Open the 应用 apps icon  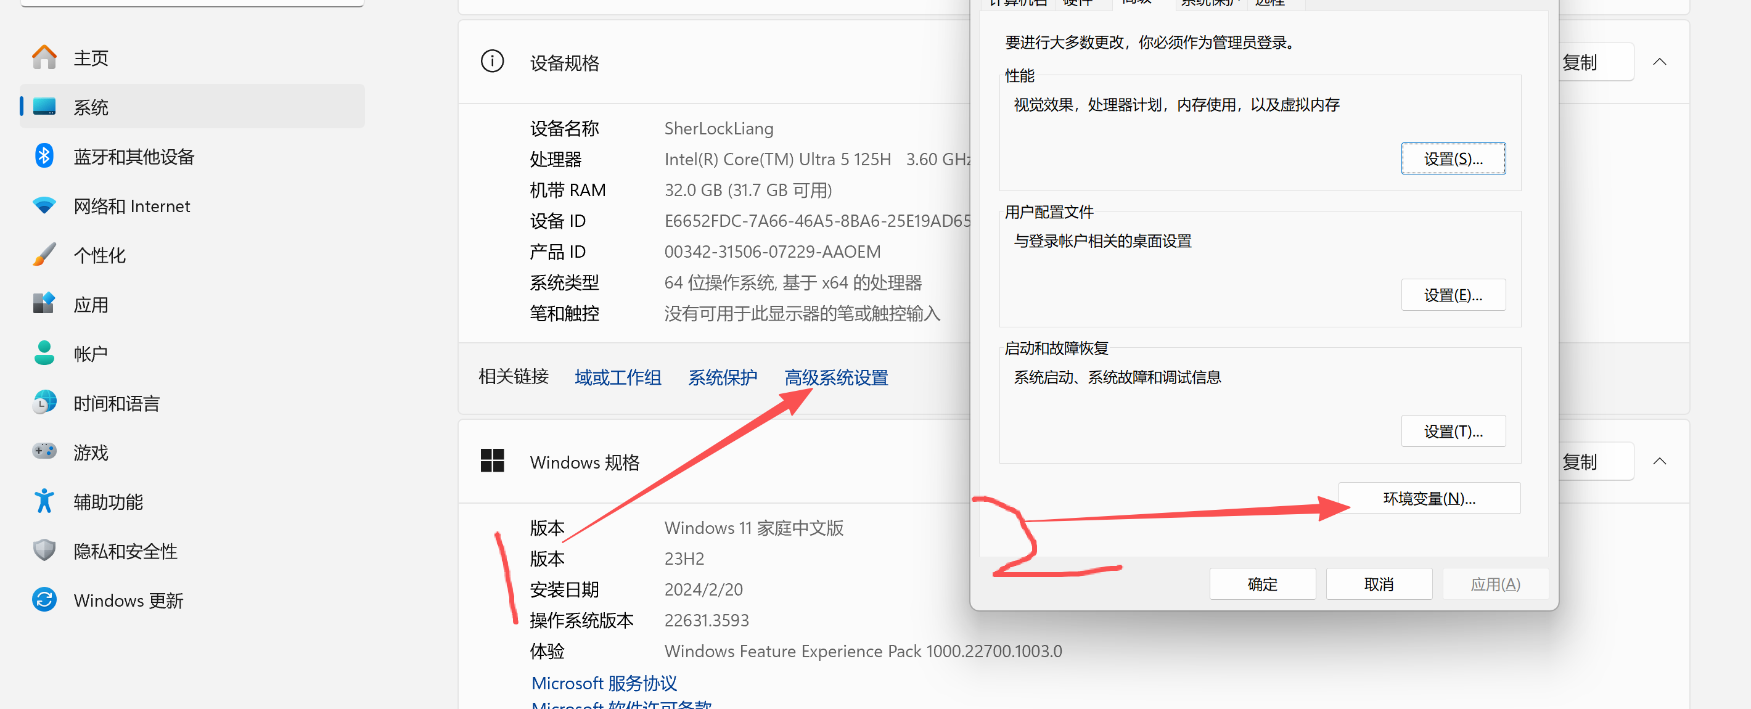tap(44, 304)
